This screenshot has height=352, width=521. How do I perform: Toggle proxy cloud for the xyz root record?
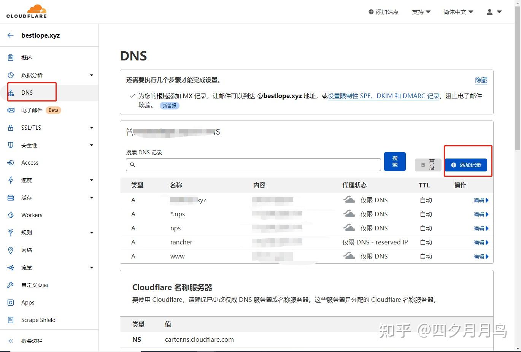[x=349, y=200]
